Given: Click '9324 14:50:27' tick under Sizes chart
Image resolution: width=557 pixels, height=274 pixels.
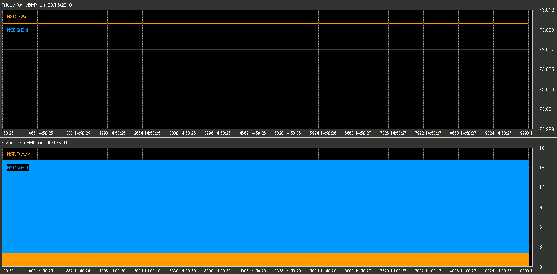Looking at the screenshot, I should coord(498,271).
